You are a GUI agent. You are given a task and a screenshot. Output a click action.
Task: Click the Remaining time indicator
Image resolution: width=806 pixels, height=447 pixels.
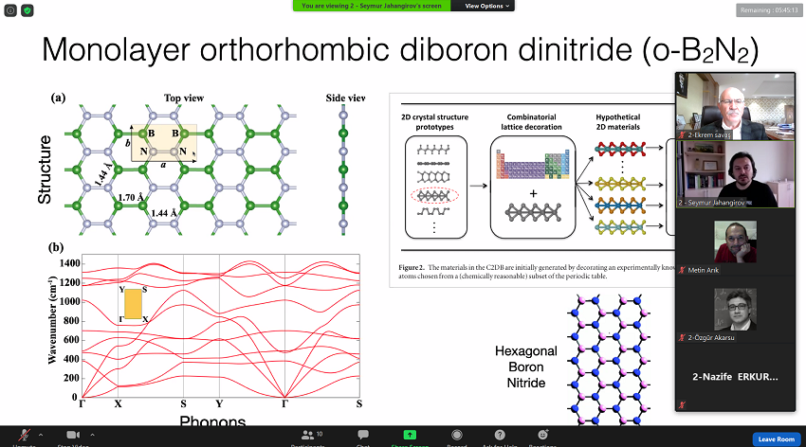click(x=771, y=10)
